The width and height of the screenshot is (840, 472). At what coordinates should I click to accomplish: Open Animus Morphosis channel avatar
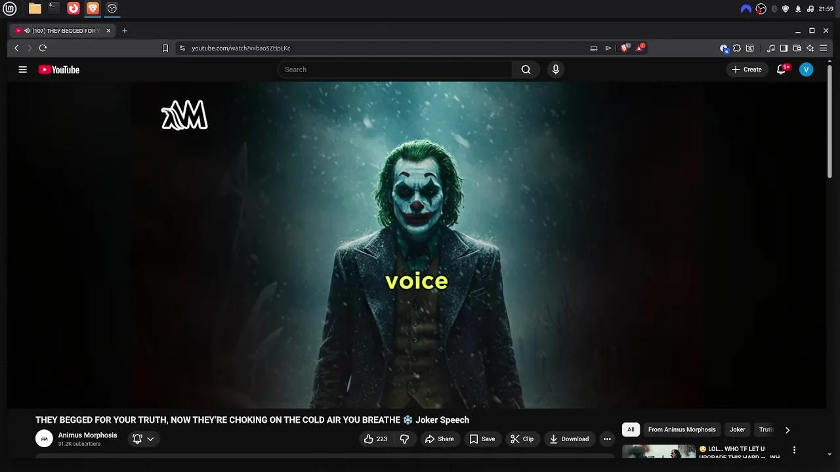(x=44, y=439)
